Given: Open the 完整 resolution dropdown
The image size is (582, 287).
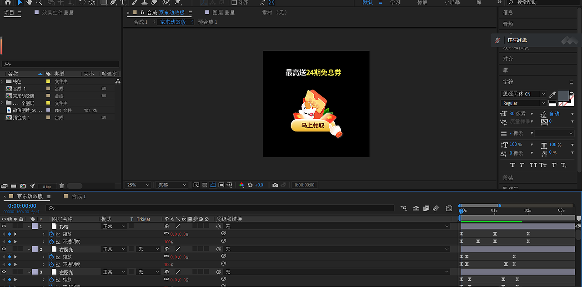Looking at the screenshot, I should click(171, 185).
